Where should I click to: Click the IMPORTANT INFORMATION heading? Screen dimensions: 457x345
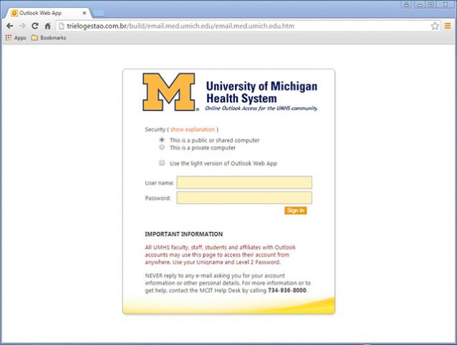tap(184, 234)
